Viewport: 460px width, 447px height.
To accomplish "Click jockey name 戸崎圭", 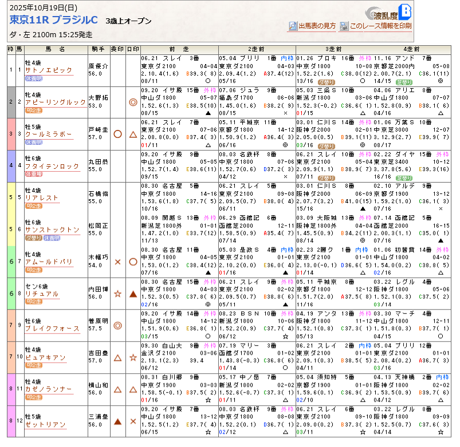I will click(99, 130).
